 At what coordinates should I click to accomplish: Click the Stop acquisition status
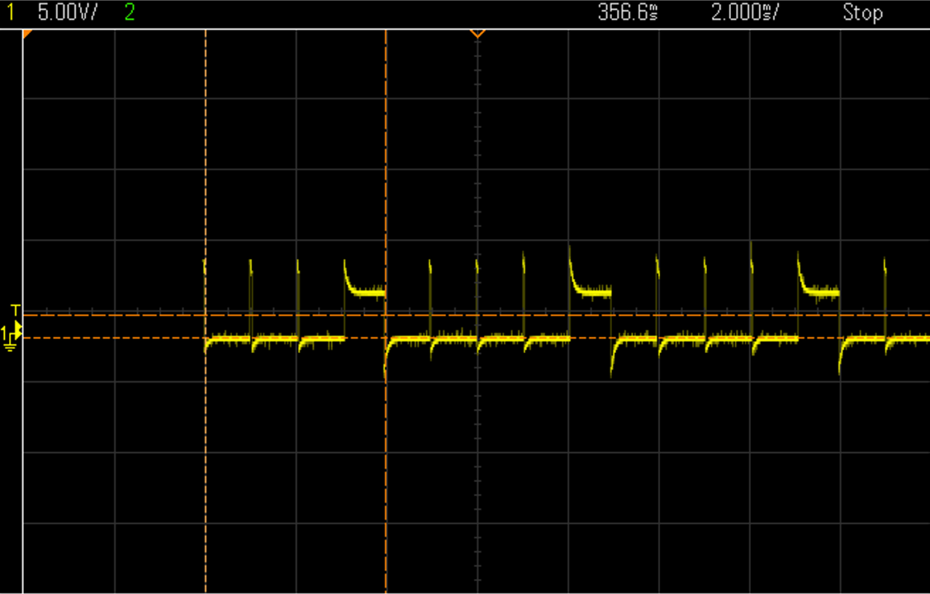click(x=862, y=12)
